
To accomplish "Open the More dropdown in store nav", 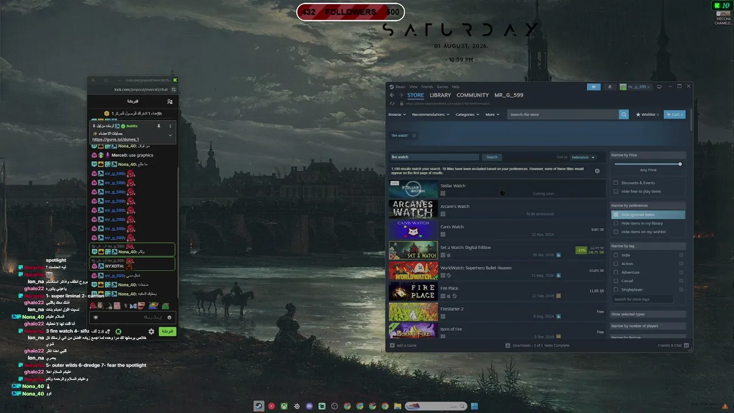I will [x=492, y=115].
